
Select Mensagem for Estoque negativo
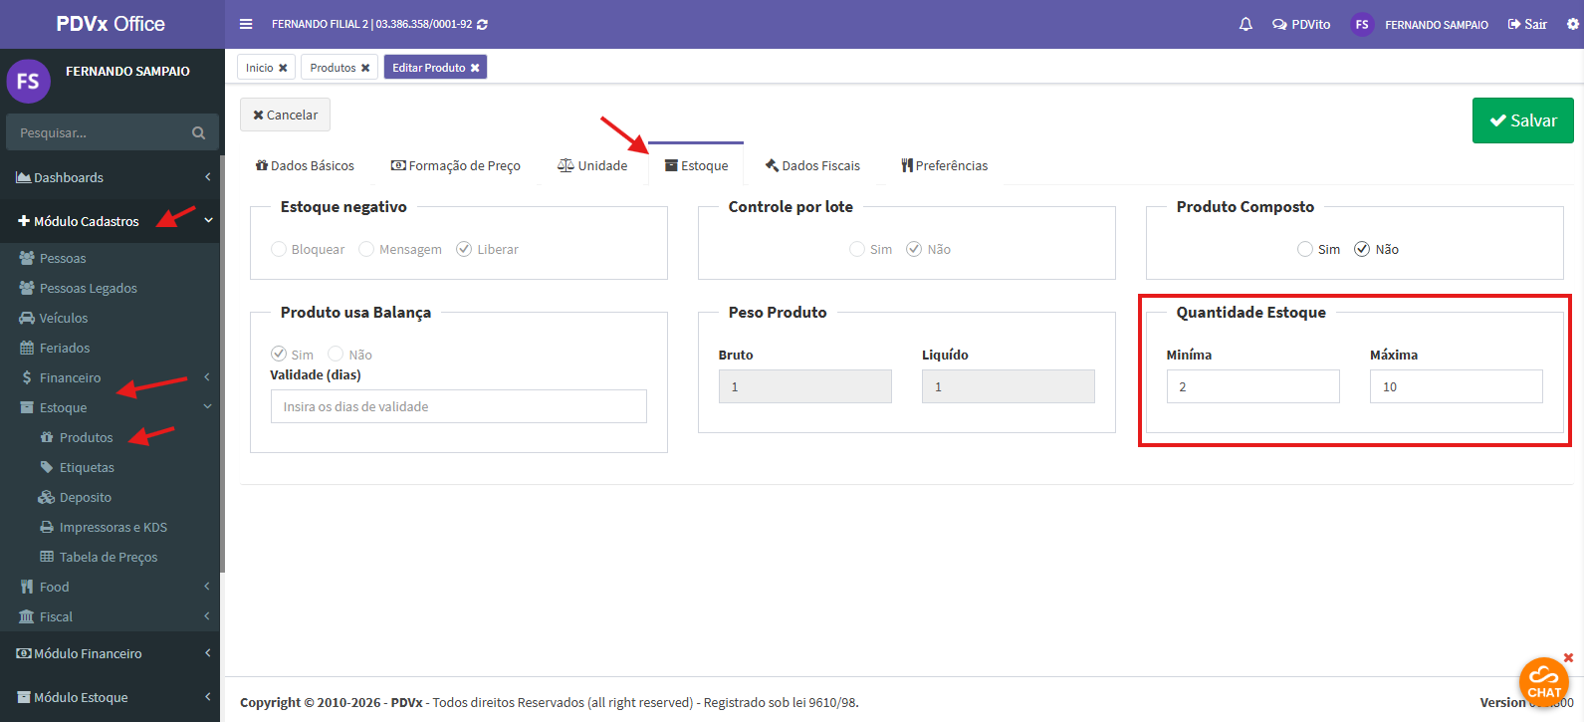(x=366, y=249)
